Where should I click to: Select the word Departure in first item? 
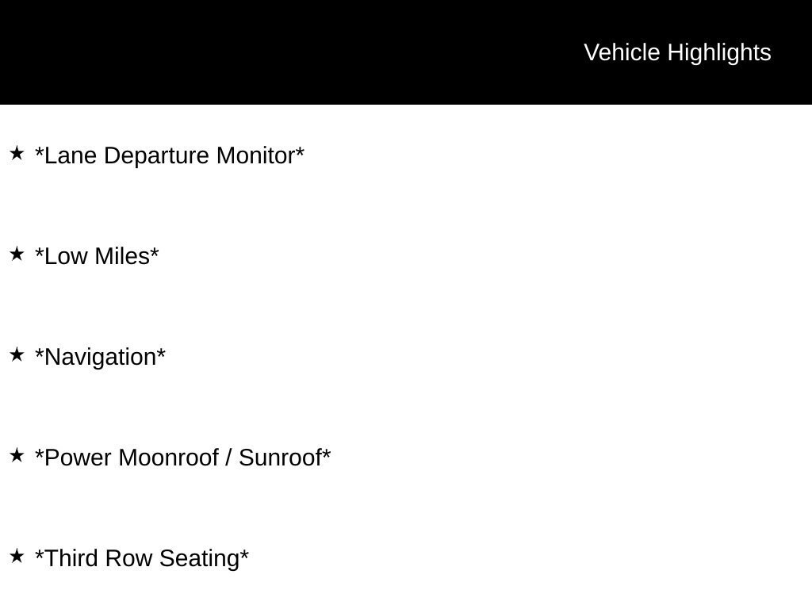coord(156,156)
